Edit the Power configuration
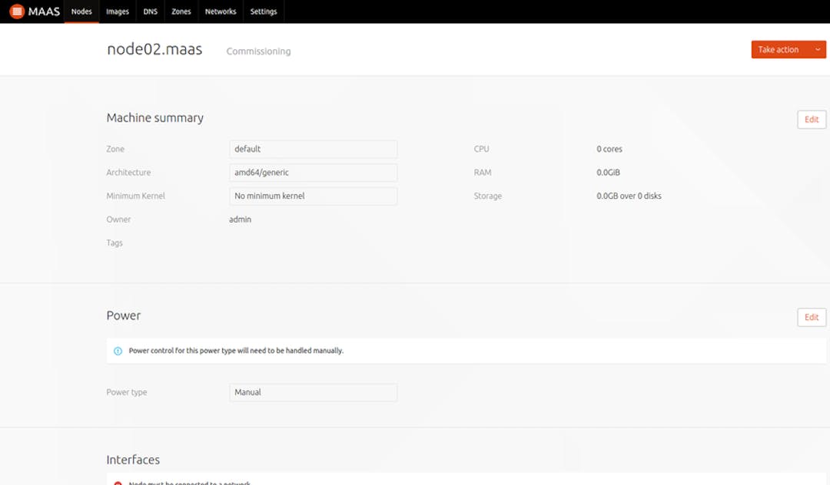Screen dimensions: 830x485 (812, 317)
